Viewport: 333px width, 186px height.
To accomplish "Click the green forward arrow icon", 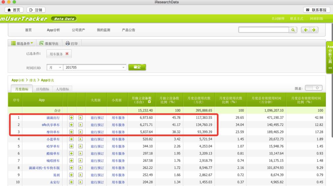I will 314,30.
